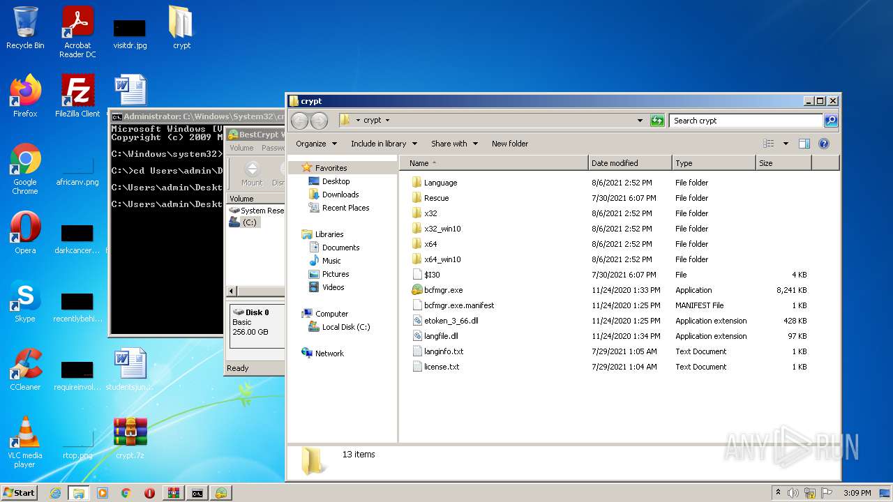The height and width of the screenshot is (502, 893).
Task: Click into Search crypt field
Action: coord(746,121)
